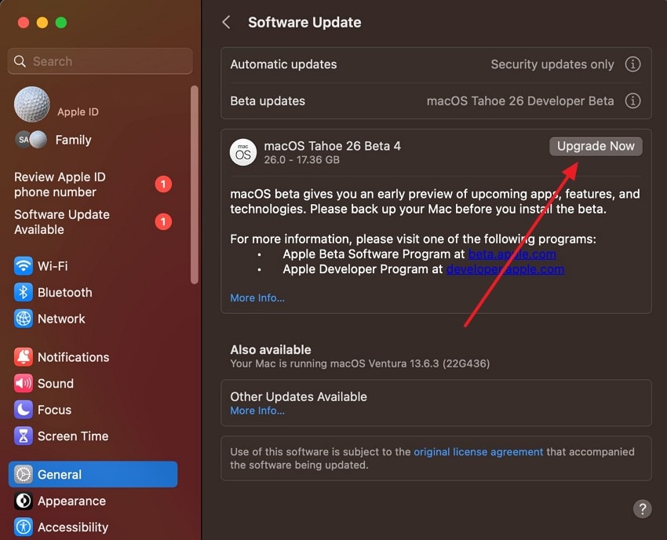Open the beta.apple.com link
Image resolution: width=667 pixels, height=540 pixels.
pos(512,254)
